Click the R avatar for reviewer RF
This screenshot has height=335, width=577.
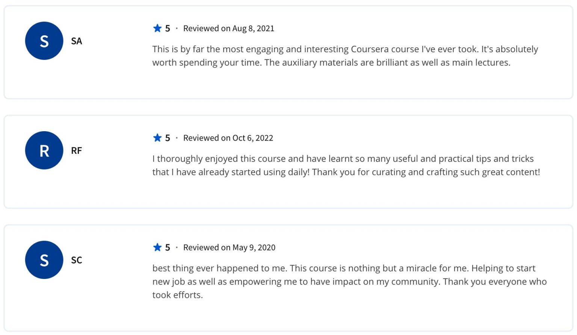tap(44, 150)
